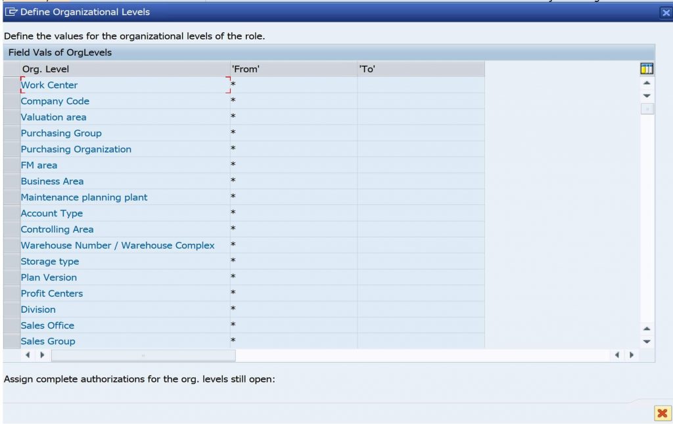Click the right-side scroll-right arrow of the table
The image size is (673, 424).
(x=632, y=355)
